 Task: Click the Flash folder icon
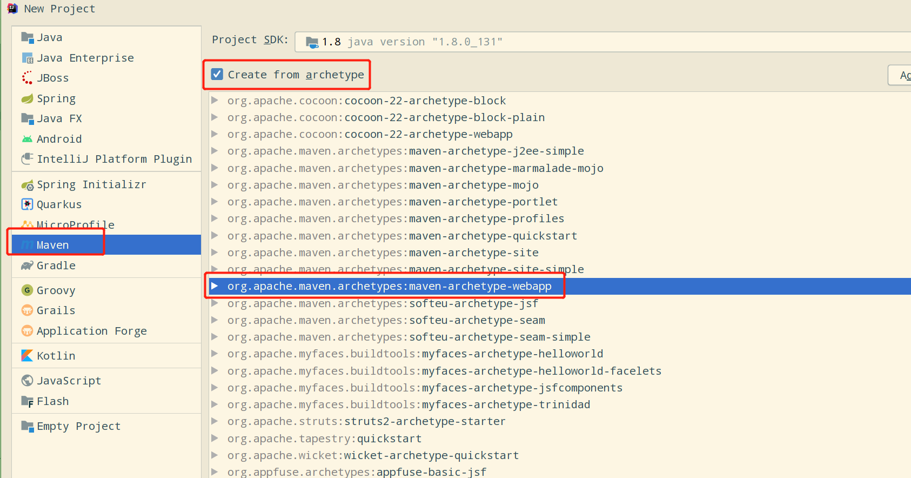pyautogui.click(x=27, y=401)
